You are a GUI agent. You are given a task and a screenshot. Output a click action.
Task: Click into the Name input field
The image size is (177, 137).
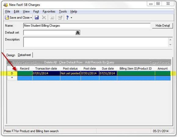click(87, 26)
